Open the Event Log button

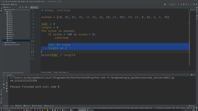[x=192, y=106]
